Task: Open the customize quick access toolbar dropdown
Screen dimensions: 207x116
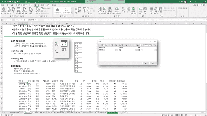Action: [38, 2]
